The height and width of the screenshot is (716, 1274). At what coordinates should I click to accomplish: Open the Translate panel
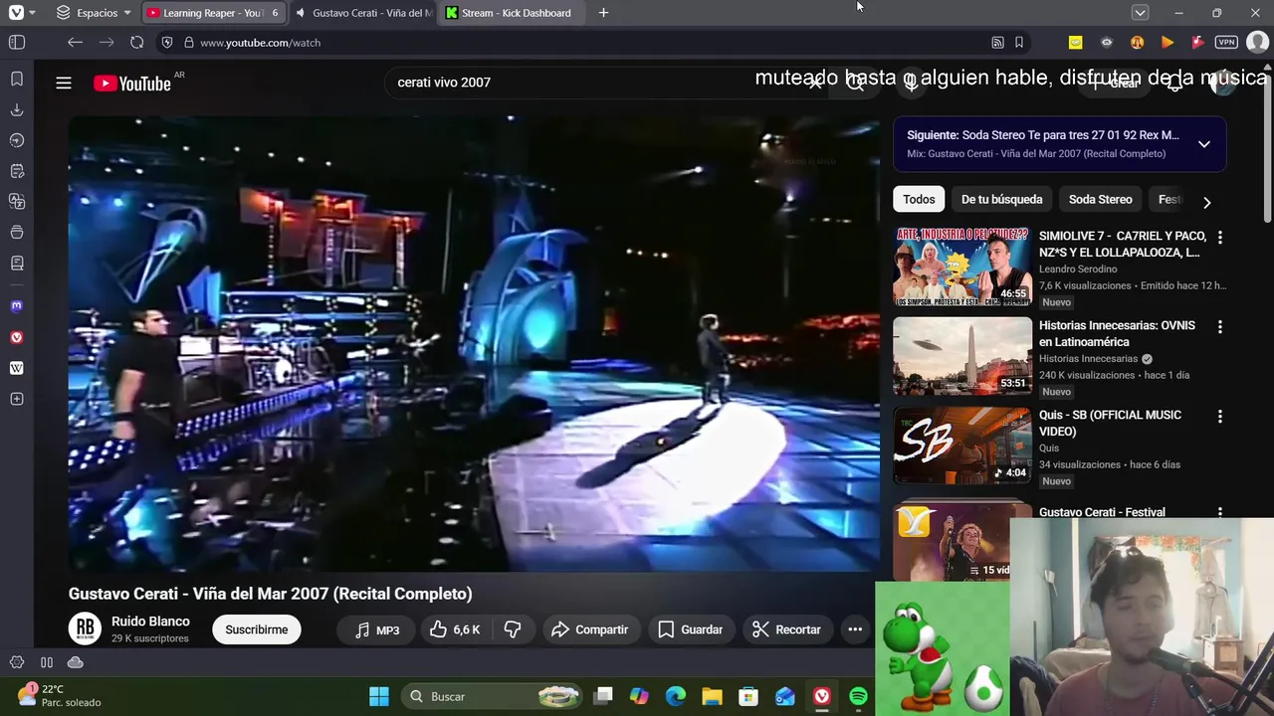17,202
